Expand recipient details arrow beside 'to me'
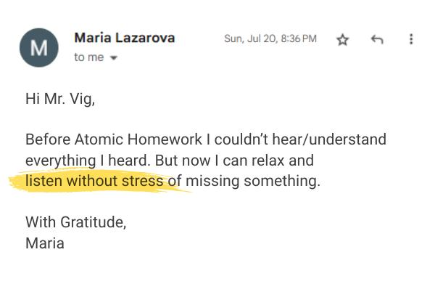Screen dimensions: 435x292 point(112,58)
